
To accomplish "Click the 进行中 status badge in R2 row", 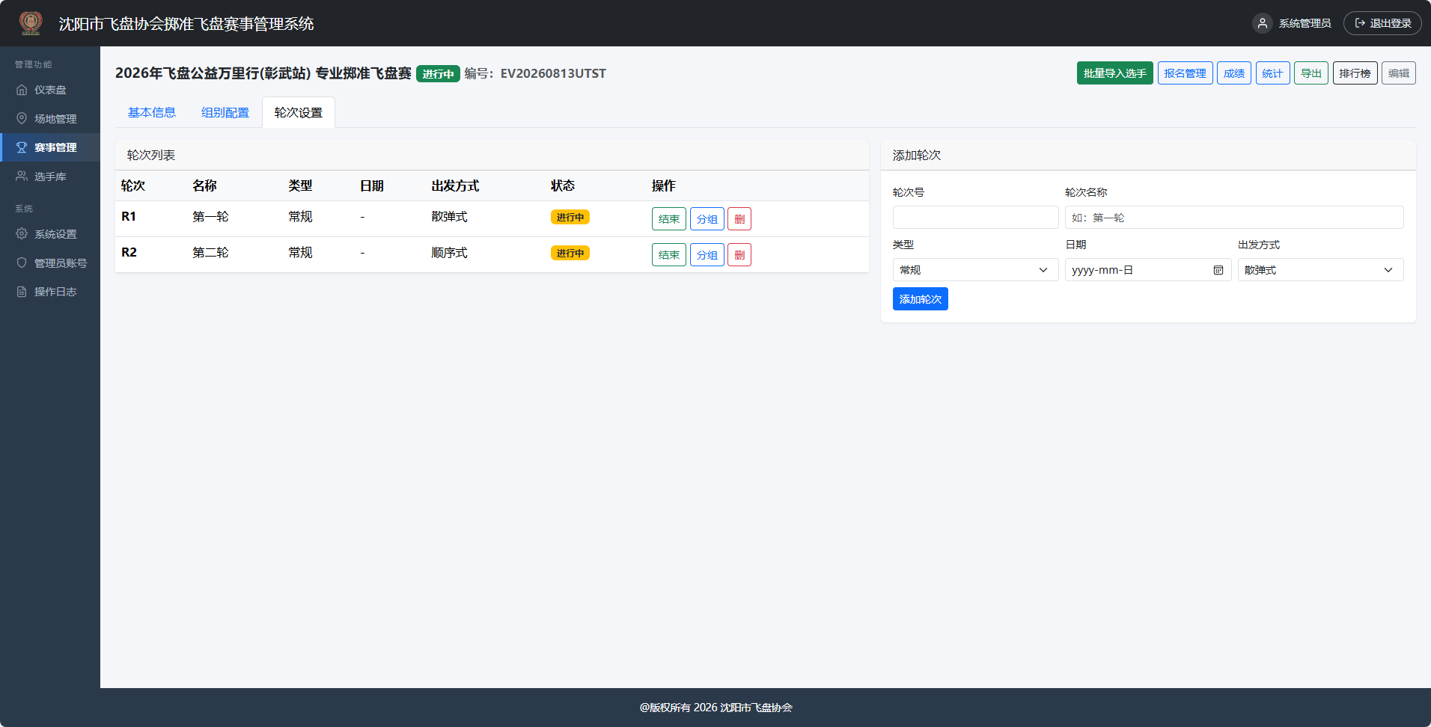I will click(x=570, y=253).
